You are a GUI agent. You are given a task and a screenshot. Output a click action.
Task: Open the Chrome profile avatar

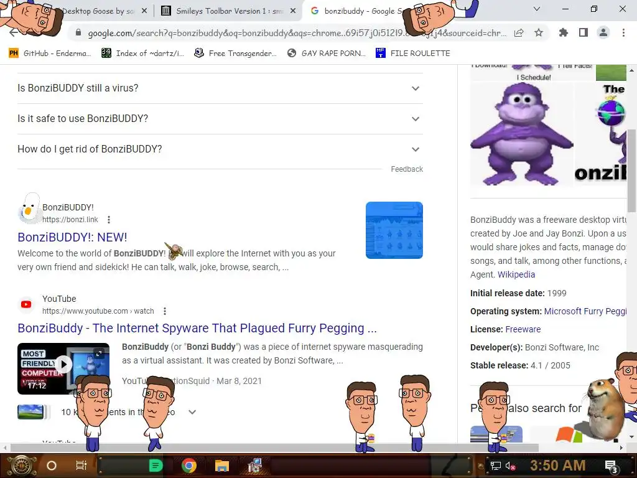pos(603,32)
